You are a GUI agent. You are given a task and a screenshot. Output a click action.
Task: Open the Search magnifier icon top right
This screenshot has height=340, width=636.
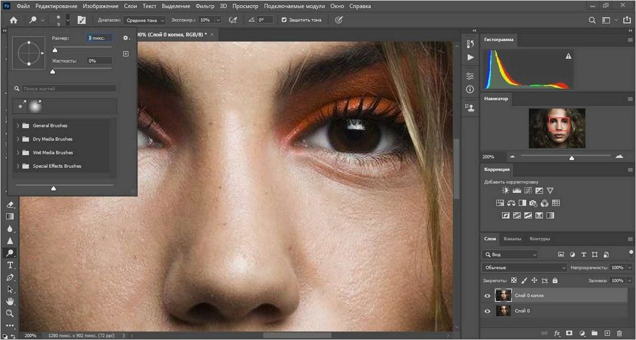tap(593, 20)
